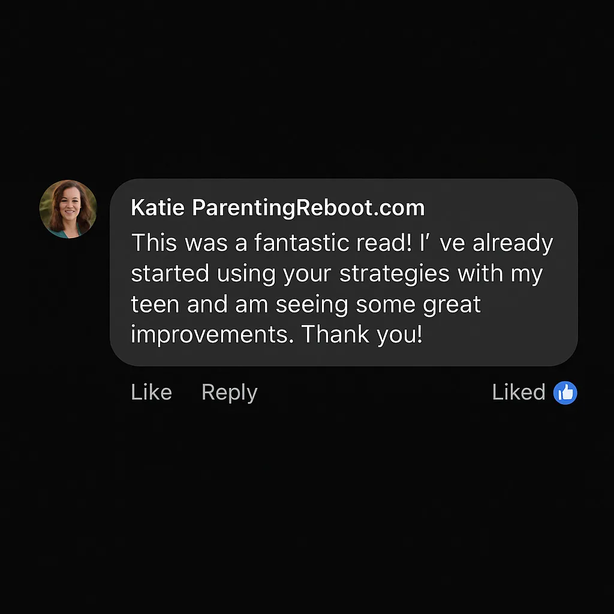Click 'This was' at the comment start
Screen dimensions: 614x614
coord(179,242)
